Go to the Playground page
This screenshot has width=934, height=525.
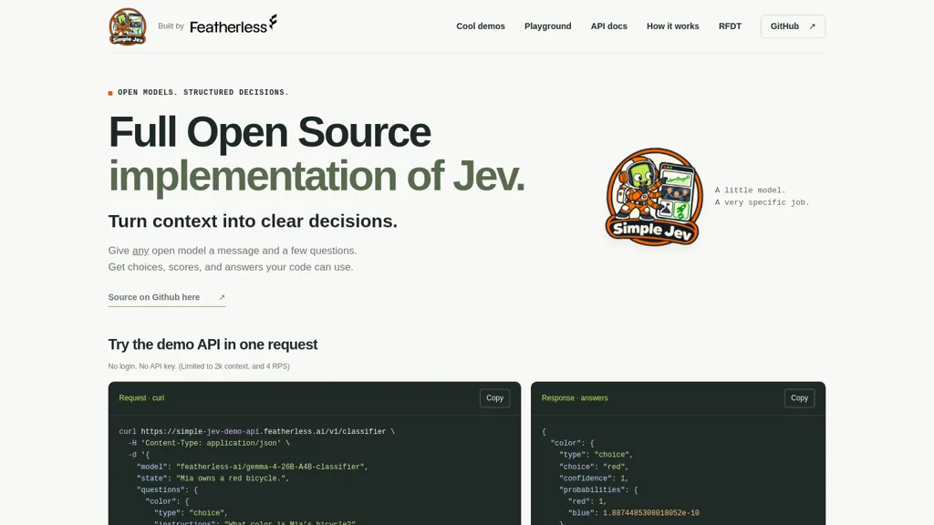(x=547, y=26)
